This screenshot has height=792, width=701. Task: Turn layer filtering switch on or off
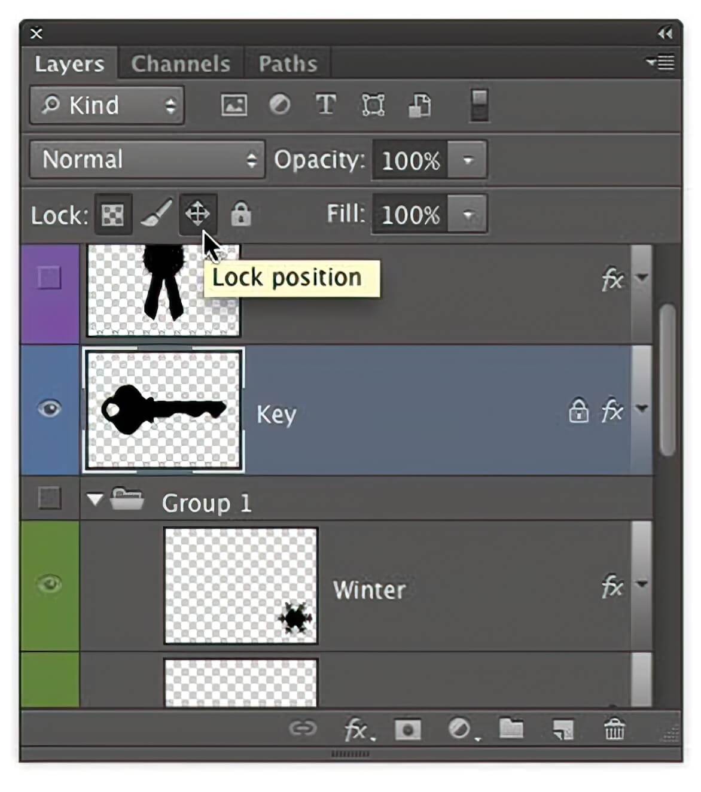point(479,105)
